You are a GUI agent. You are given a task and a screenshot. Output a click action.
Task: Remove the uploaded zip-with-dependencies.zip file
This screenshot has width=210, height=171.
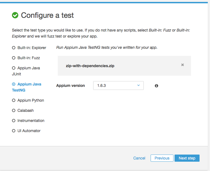click(x=183, y=65)
